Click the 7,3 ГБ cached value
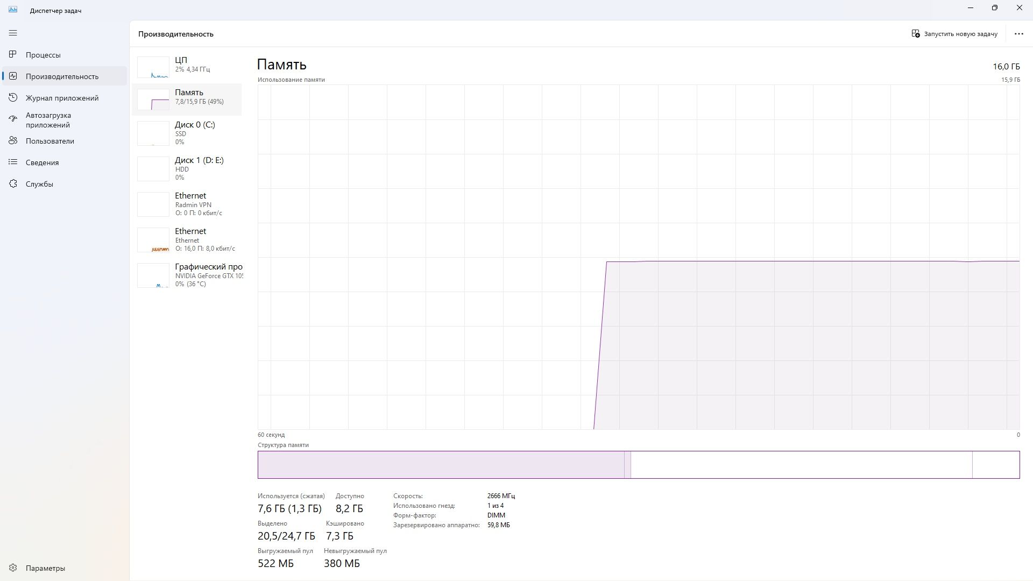Screen dimensions: 1033x581 (x=339, y=536)
